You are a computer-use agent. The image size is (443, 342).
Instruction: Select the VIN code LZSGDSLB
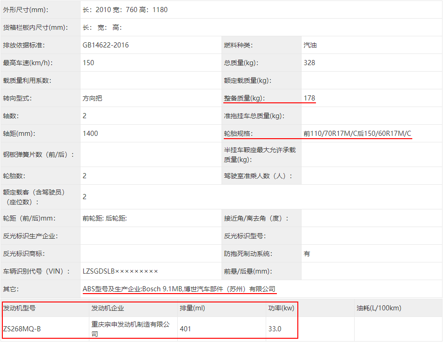(99, 271)
